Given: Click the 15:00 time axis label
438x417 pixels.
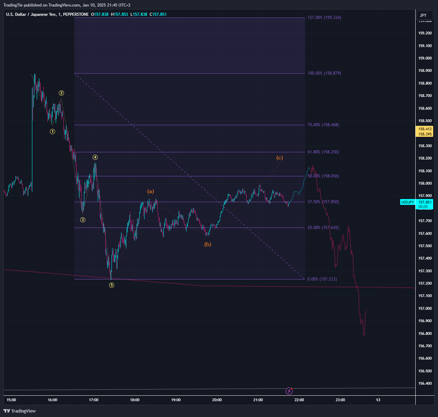Looking at the screenshot, I should (11, 400).
